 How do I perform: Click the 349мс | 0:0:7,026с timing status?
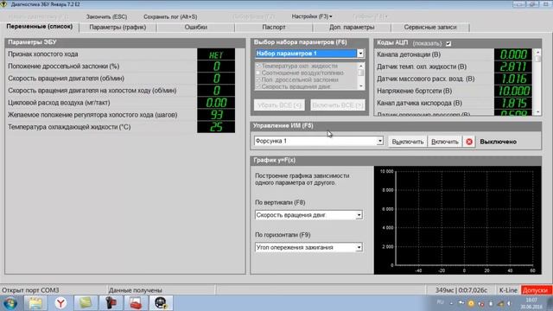pyautogui.click(x=461, y=290)
